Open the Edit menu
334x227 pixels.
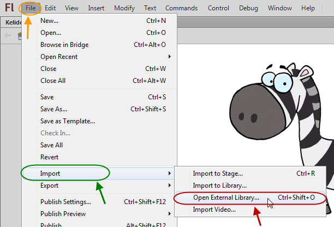pos(50,8)
